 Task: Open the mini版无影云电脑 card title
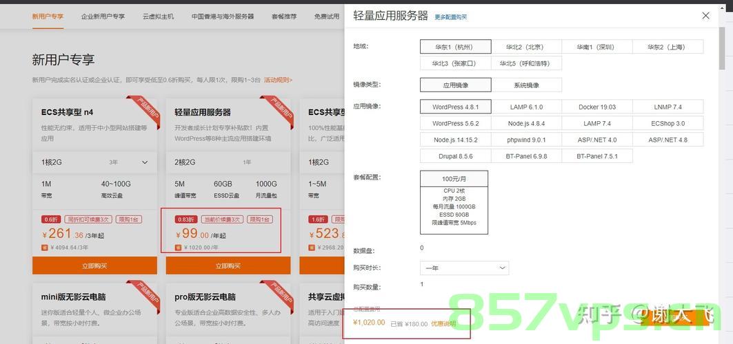click(x=72, y=297)
